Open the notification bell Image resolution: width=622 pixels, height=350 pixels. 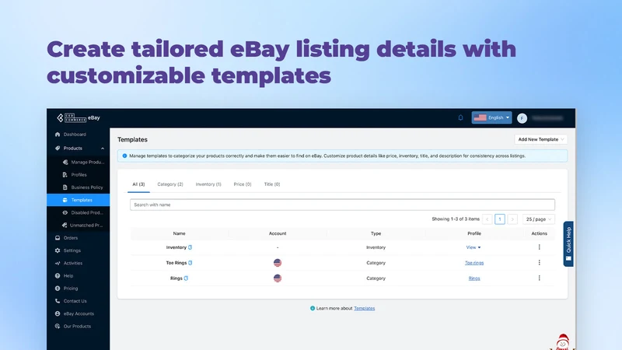(460, 117)
